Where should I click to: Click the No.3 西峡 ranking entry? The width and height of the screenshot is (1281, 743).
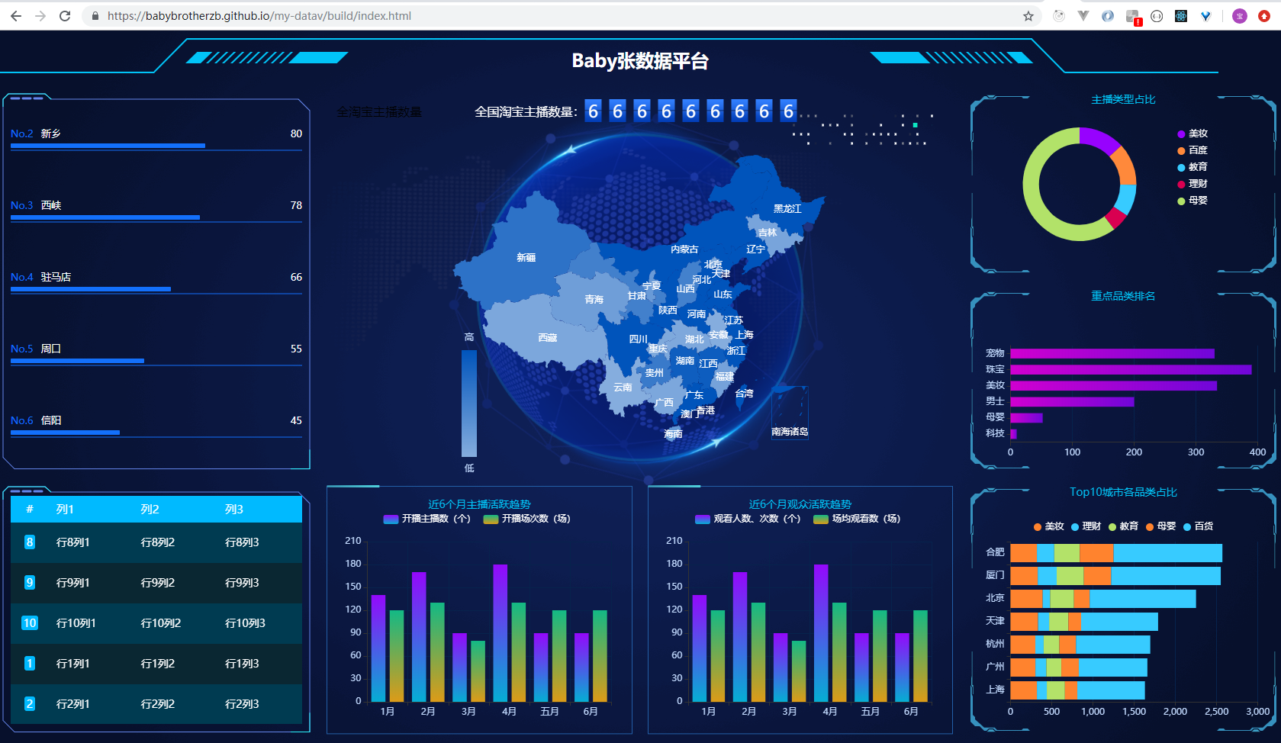coord(156,211)
